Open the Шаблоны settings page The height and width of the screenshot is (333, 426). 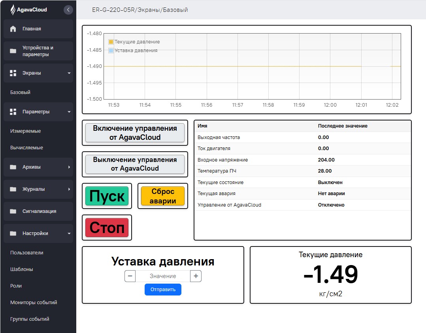coord(21,269)
